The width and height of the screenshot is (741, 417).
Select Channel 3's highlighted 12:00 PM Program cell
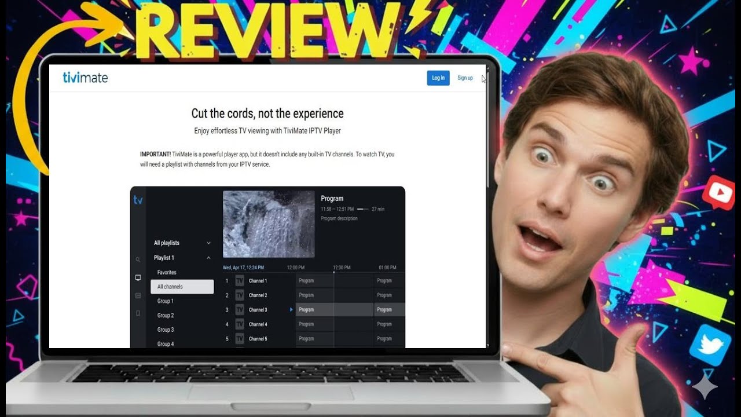click(x=334, y=310)
